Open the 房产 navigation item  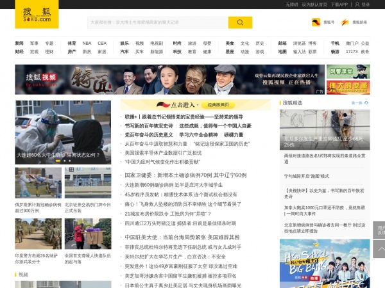tap(72, 52)
